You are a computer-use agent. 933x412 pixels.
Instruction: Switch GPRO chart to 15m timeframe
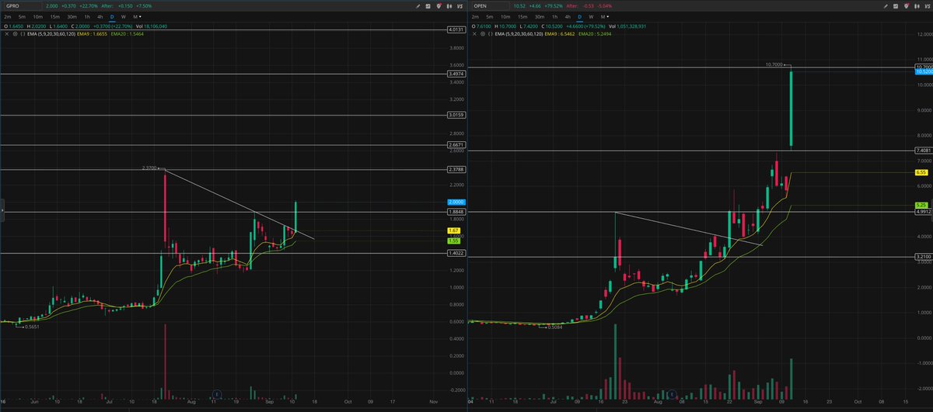coord(54,16)
